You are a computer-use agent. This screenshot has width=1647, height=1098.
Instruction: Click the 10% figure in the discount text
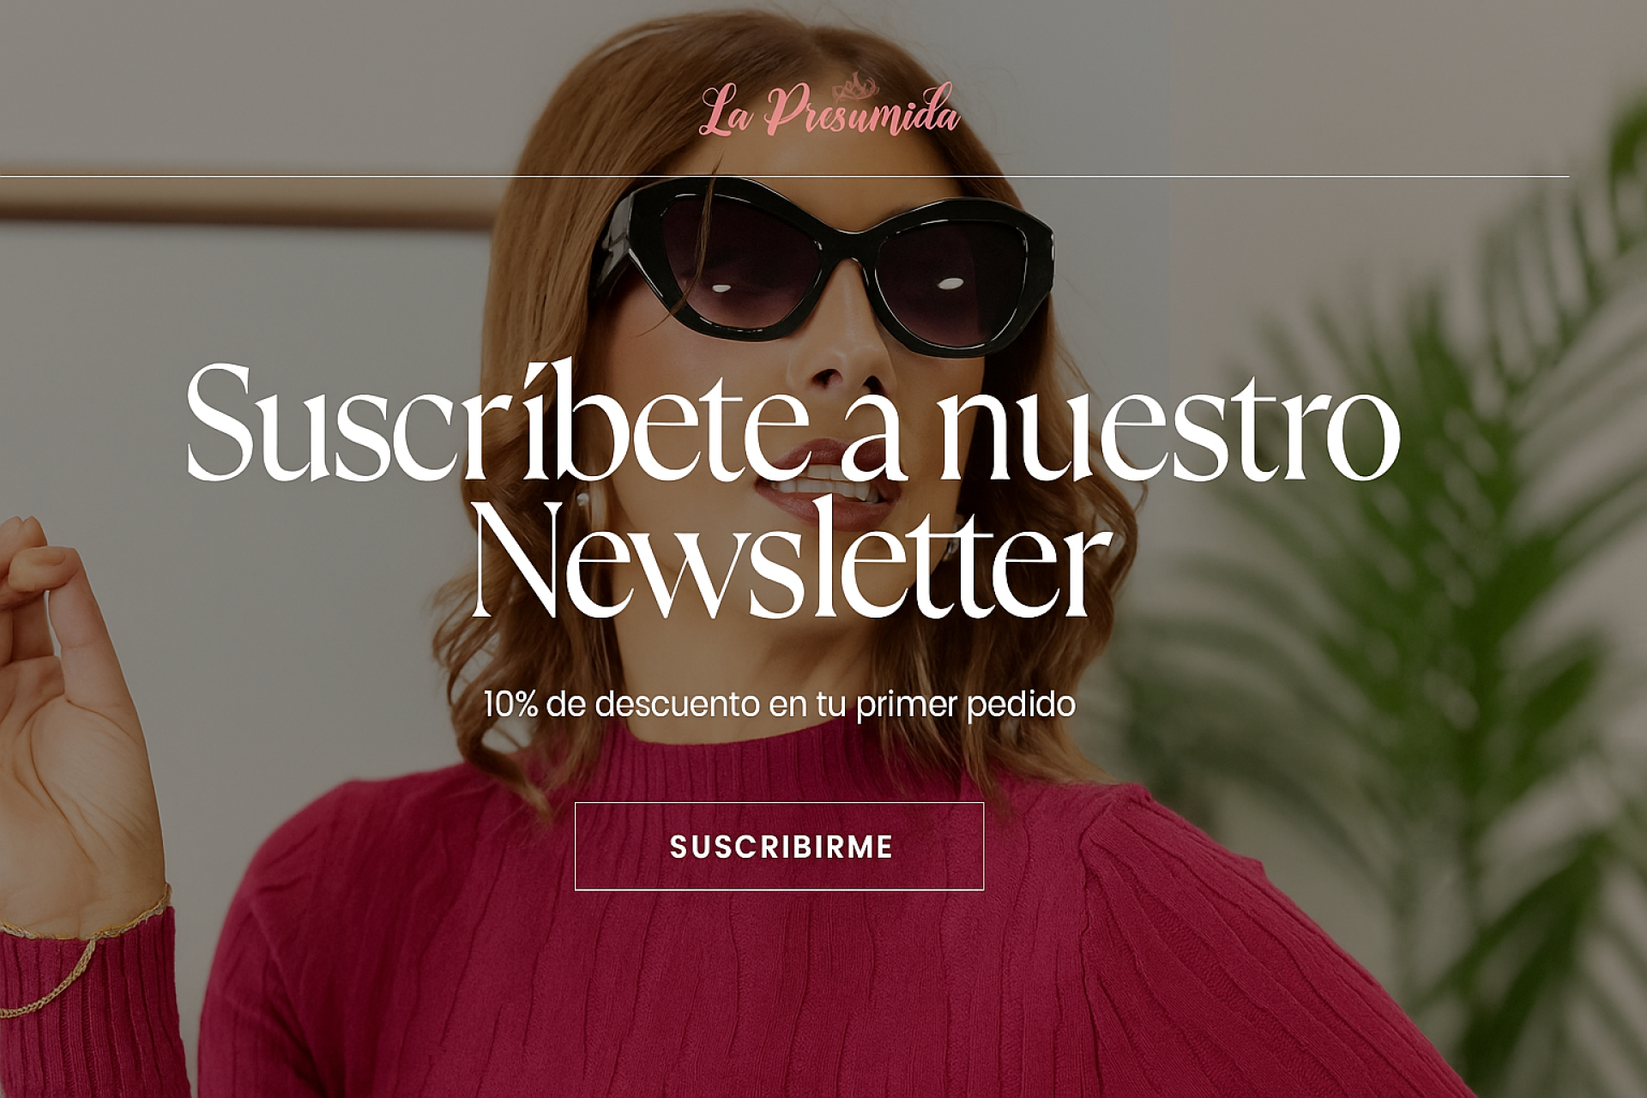(510, 704)
